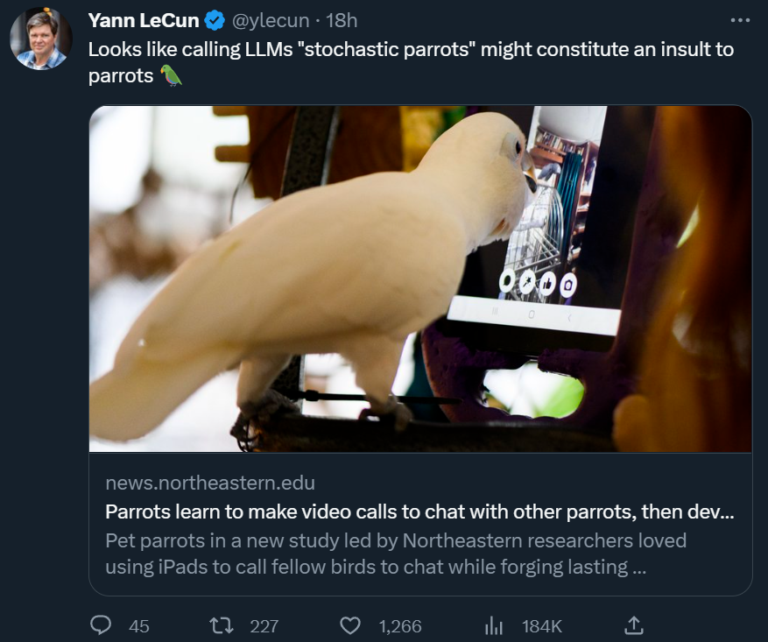Open Yann LeCun's profile avatar
Screen dimensions: 768x642
41,39
